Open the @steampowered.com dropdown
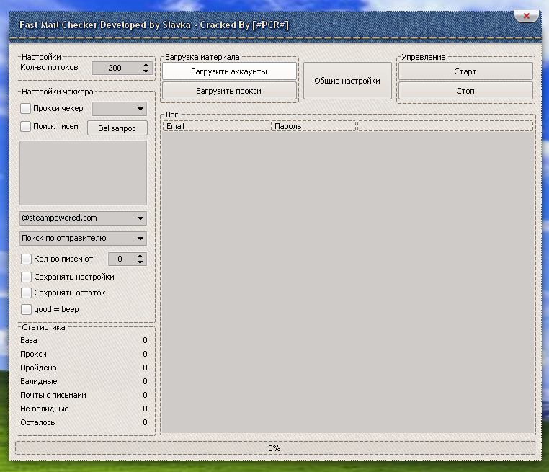Image resolution: width=549 pixels, height=472 pixels. (83, 218)
